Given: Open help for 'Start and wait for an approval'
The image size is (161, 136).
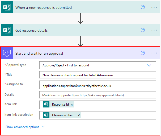Looking at the screenshot, I should (x=143, y=53).
